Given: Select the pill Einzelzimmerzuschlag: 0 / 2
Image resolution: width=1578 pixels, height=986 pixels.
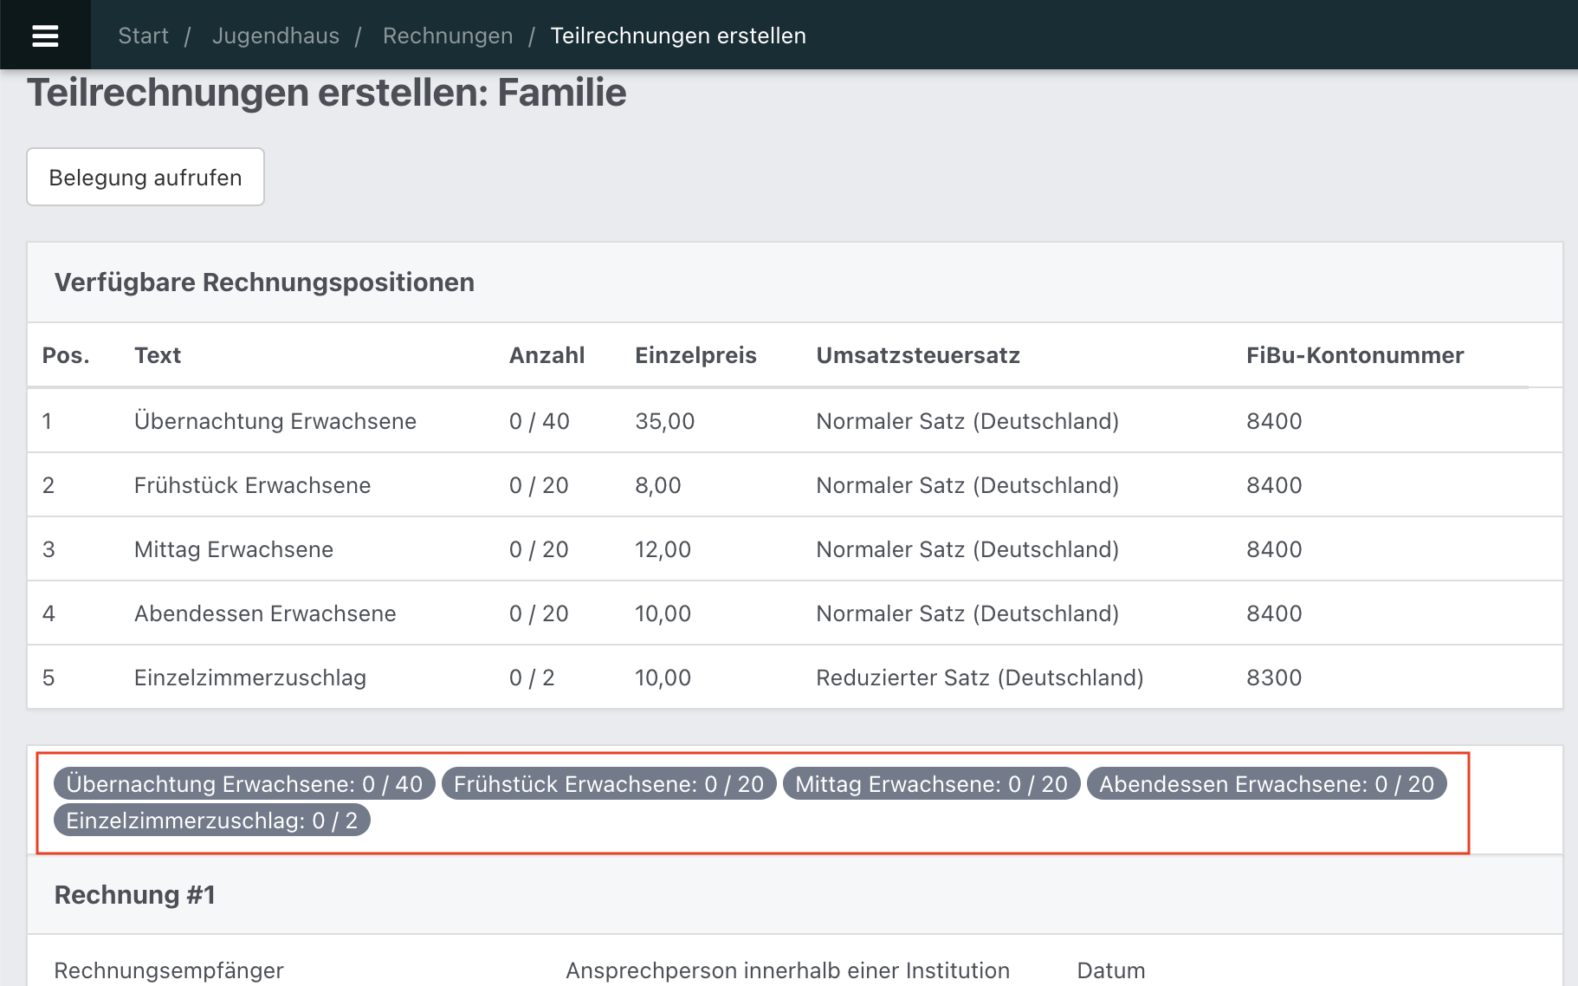Looking at the screenshot, I should (x=212, y=820).
